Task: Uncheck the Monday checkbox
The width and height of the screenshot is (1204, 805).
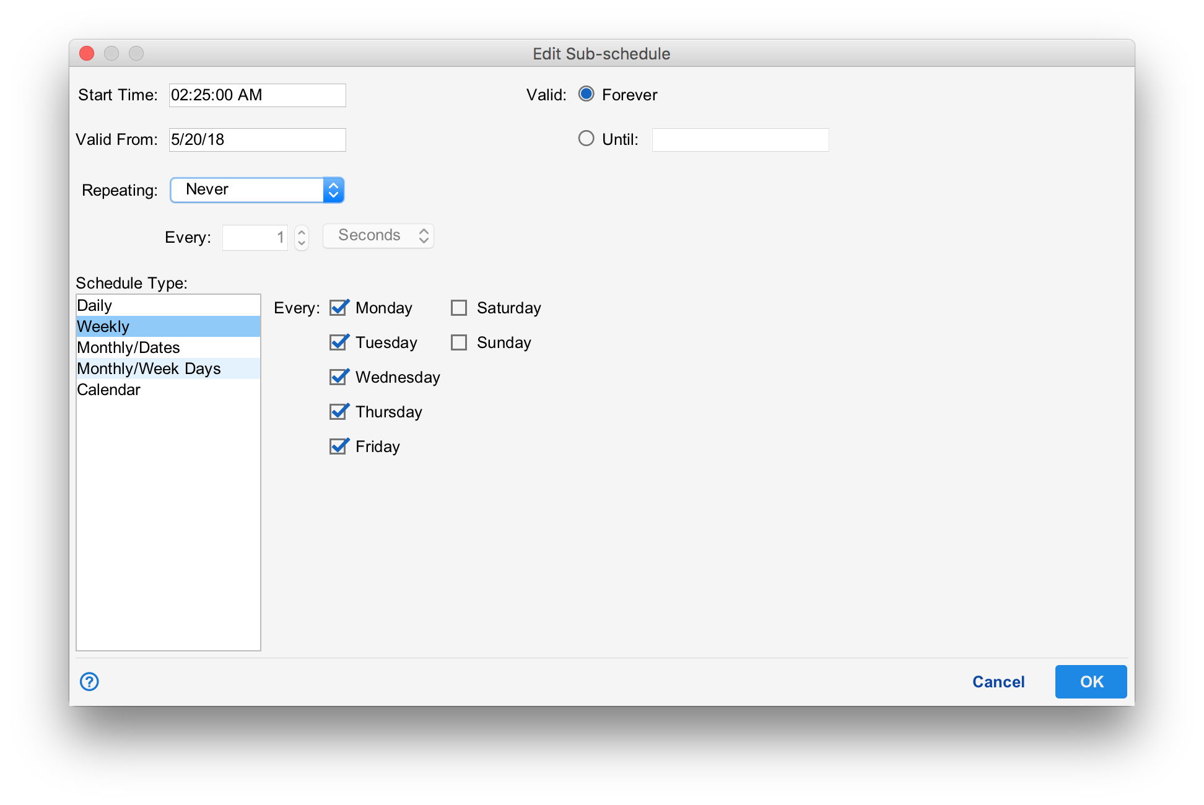Action: pos(338,308)
